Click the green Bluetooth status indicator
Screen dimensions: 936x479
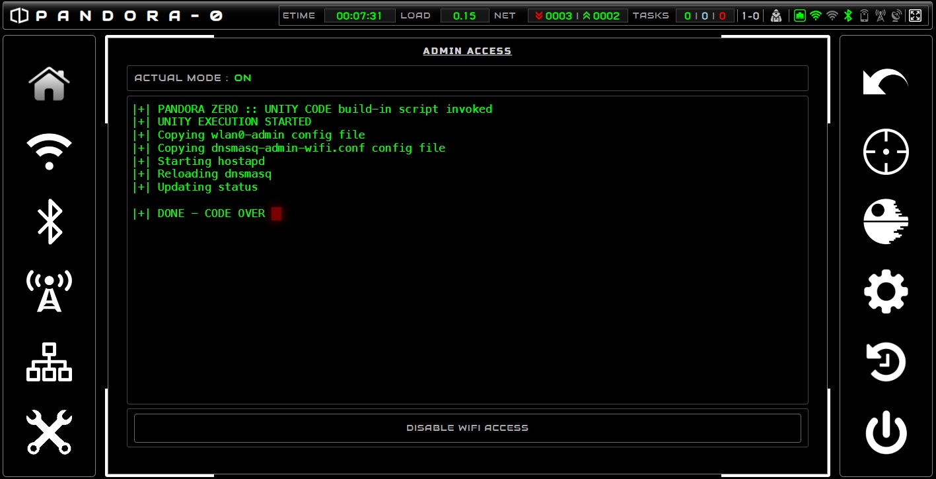click(849, 16)
